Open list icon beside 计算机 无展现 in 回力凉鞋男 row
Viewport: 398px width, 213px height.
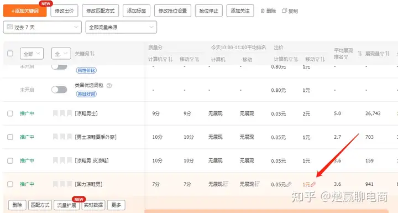[x=226, y=184]
